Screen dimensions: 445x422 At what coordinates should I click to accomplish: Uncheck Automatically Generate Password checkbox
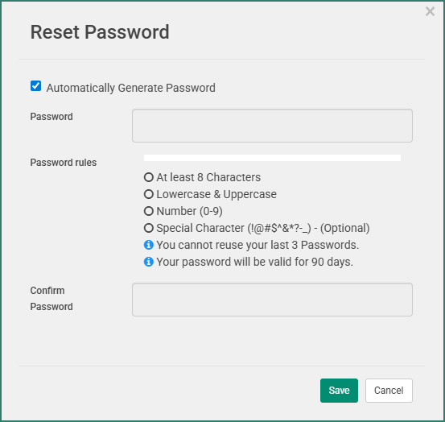coord(35,86)
